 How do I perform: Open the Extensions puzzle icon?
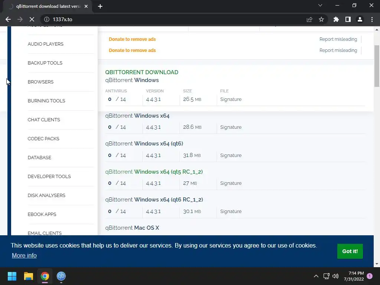point(336,19)
